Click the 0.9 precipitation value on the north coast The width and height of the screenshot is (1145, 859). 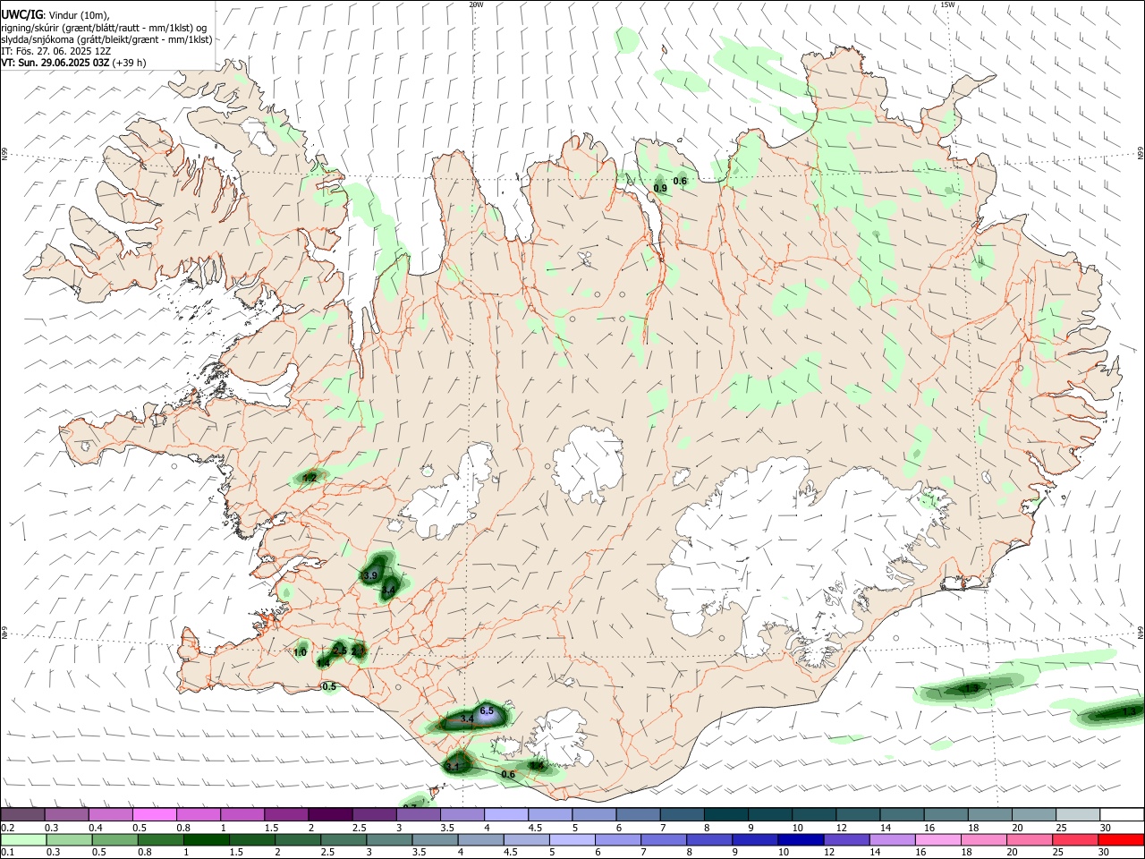click(660, 188)
